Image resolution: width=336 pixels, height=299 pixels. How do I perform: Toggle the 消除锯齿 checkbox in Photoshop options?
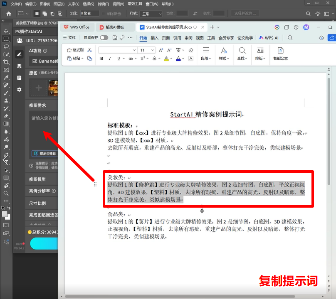click(104, 14)
